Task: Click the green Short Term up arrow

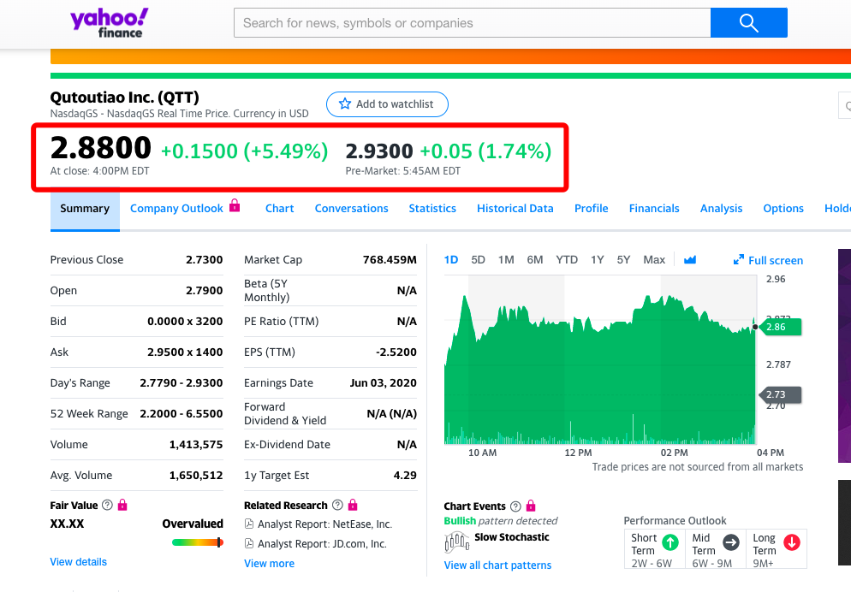Action: [x=670, y=542]
